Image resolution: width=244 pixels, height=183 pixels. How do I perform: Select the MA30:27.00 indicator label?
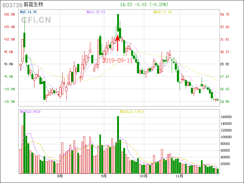click(x=163, y=12)
